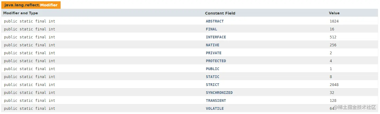Open the FINAL constant field link

pyautogui.click(x=211, y=29)
